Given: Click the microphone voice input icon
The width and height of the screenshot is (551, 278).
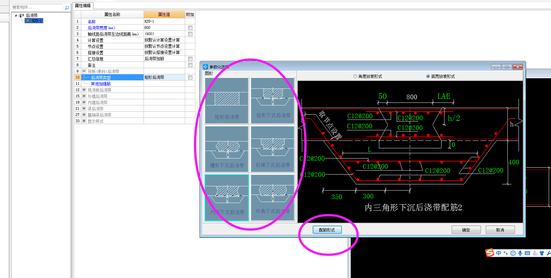Looking at the screenshot, I should 520,253.
